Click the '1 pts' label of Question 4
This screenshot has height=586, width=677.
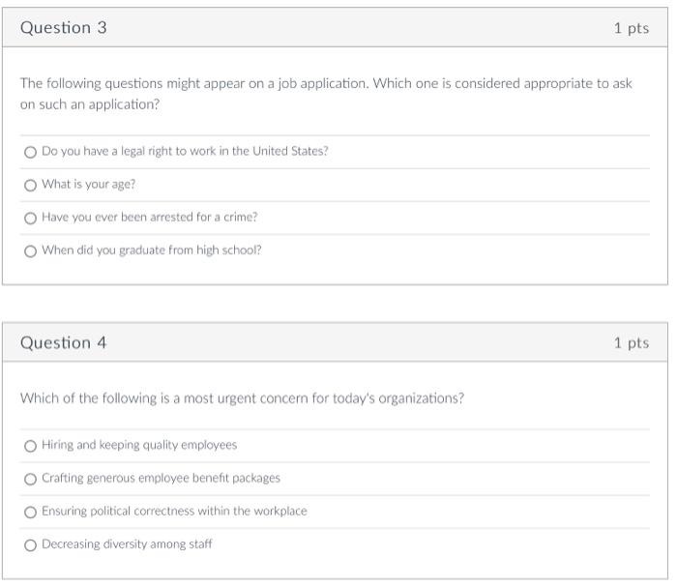coord(631,343)
